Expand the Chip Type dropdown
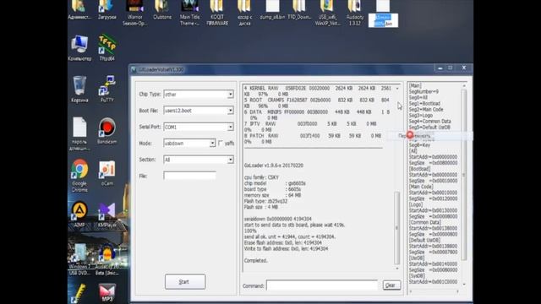Viewport: 541px width, 304px height. pos(230,94)
